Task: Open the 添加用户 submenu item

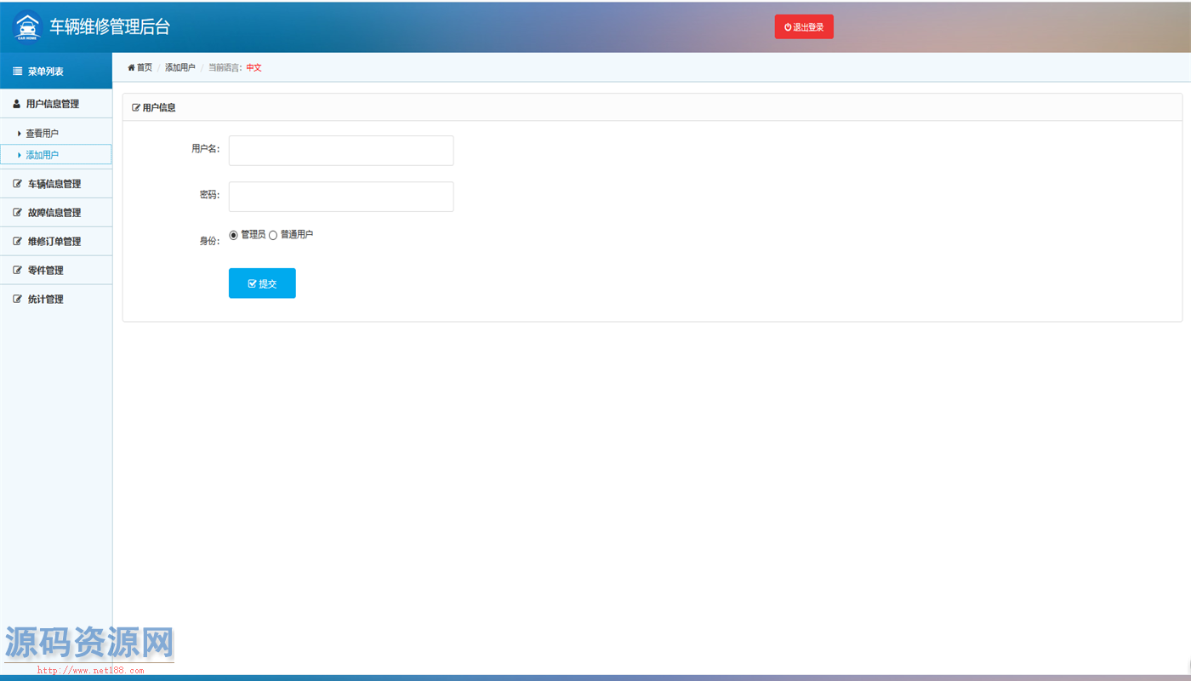Action: click(56, 155)
